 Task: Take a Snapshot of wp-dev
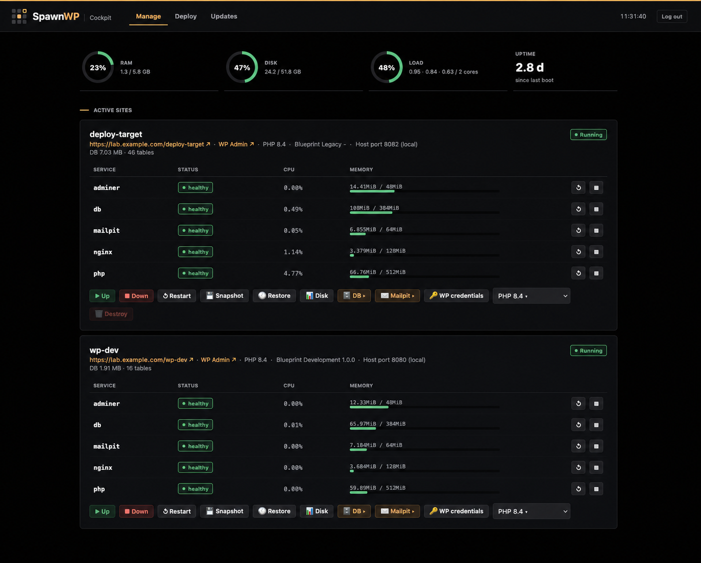(224, 511)
